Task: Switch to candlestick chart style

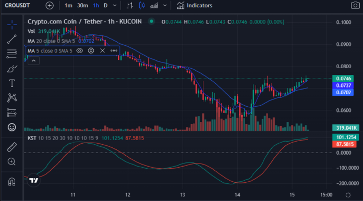Action: coord(142,6)
